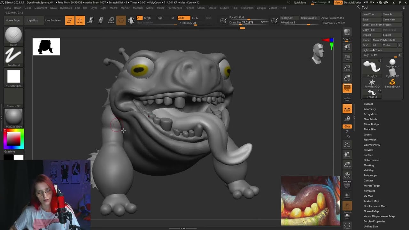The image size is (409, 230).
Task: Select the Move transform icon in top shelf
Action: (x=90, y=20)
